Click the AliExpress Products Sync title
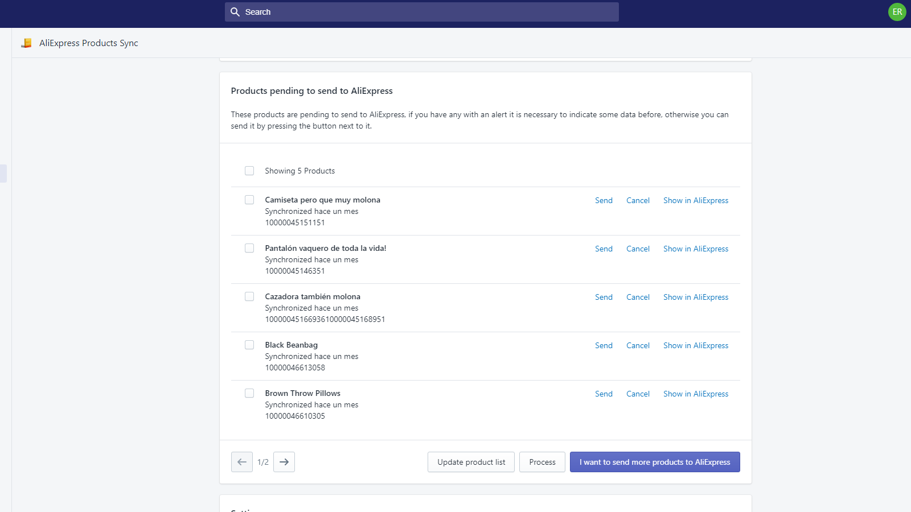911x512 pixels. [89, 43]
